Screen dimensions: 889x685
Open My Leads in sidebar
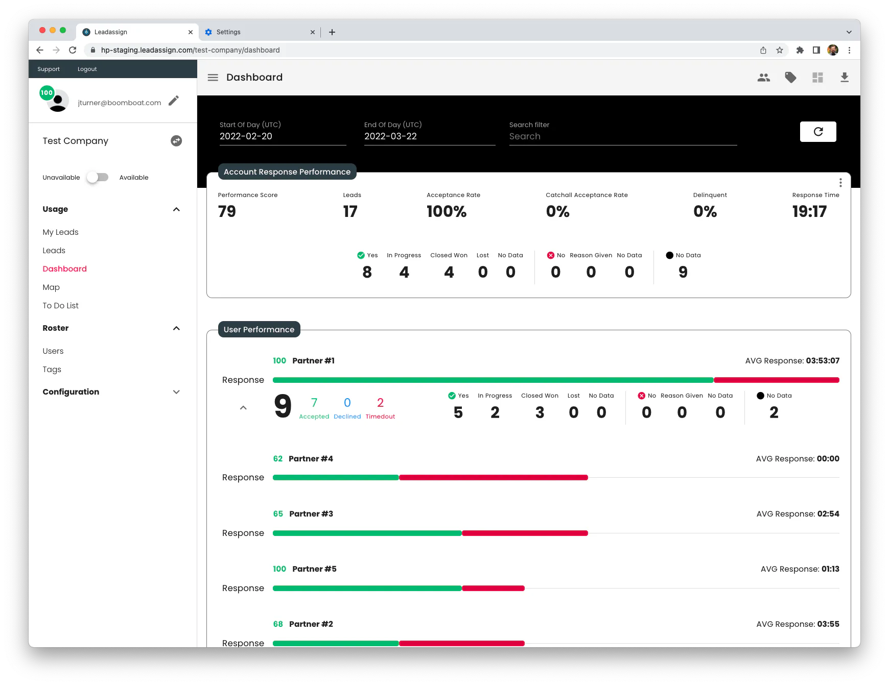(x=61, y=232)
